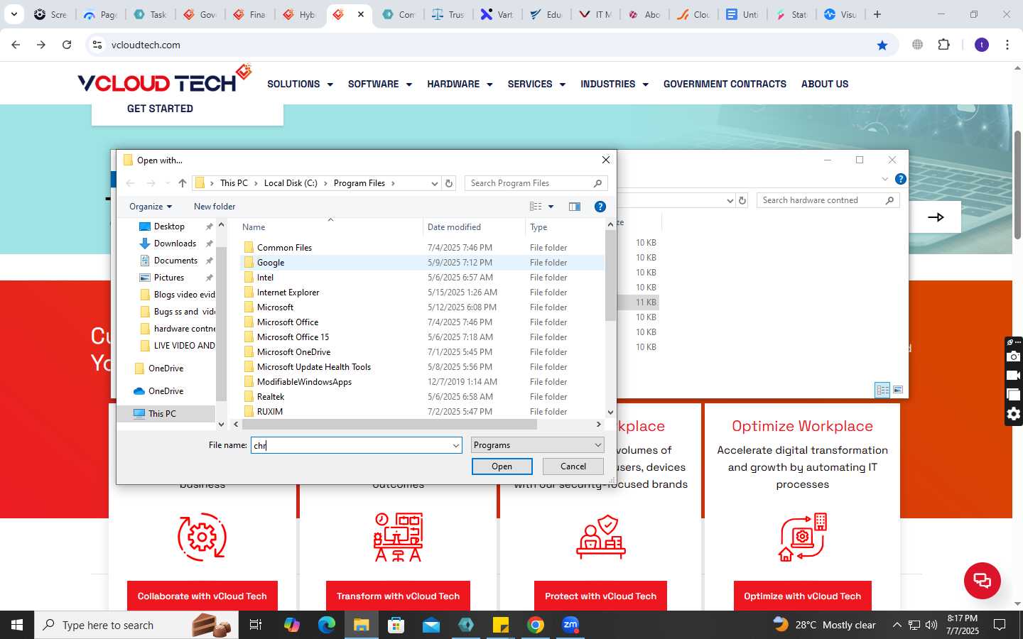Click the Up one level arrow in Open with dialog

point(183,183)
